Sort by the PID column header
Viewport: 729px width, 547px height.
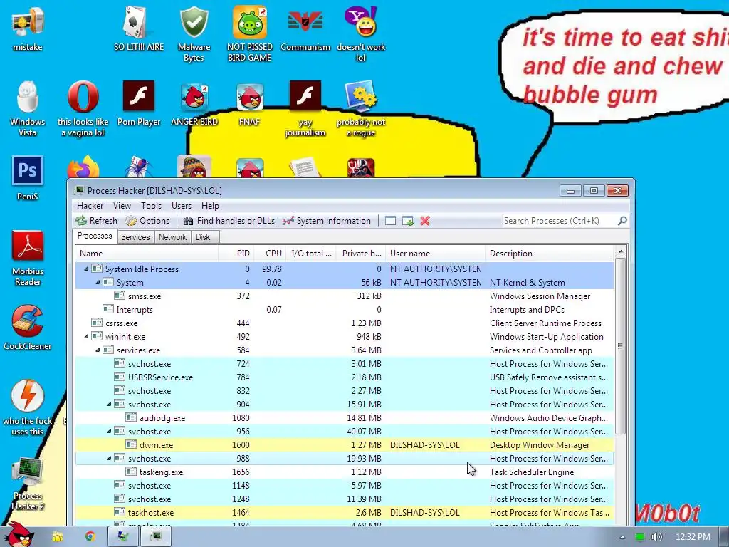tap(236, 254)
